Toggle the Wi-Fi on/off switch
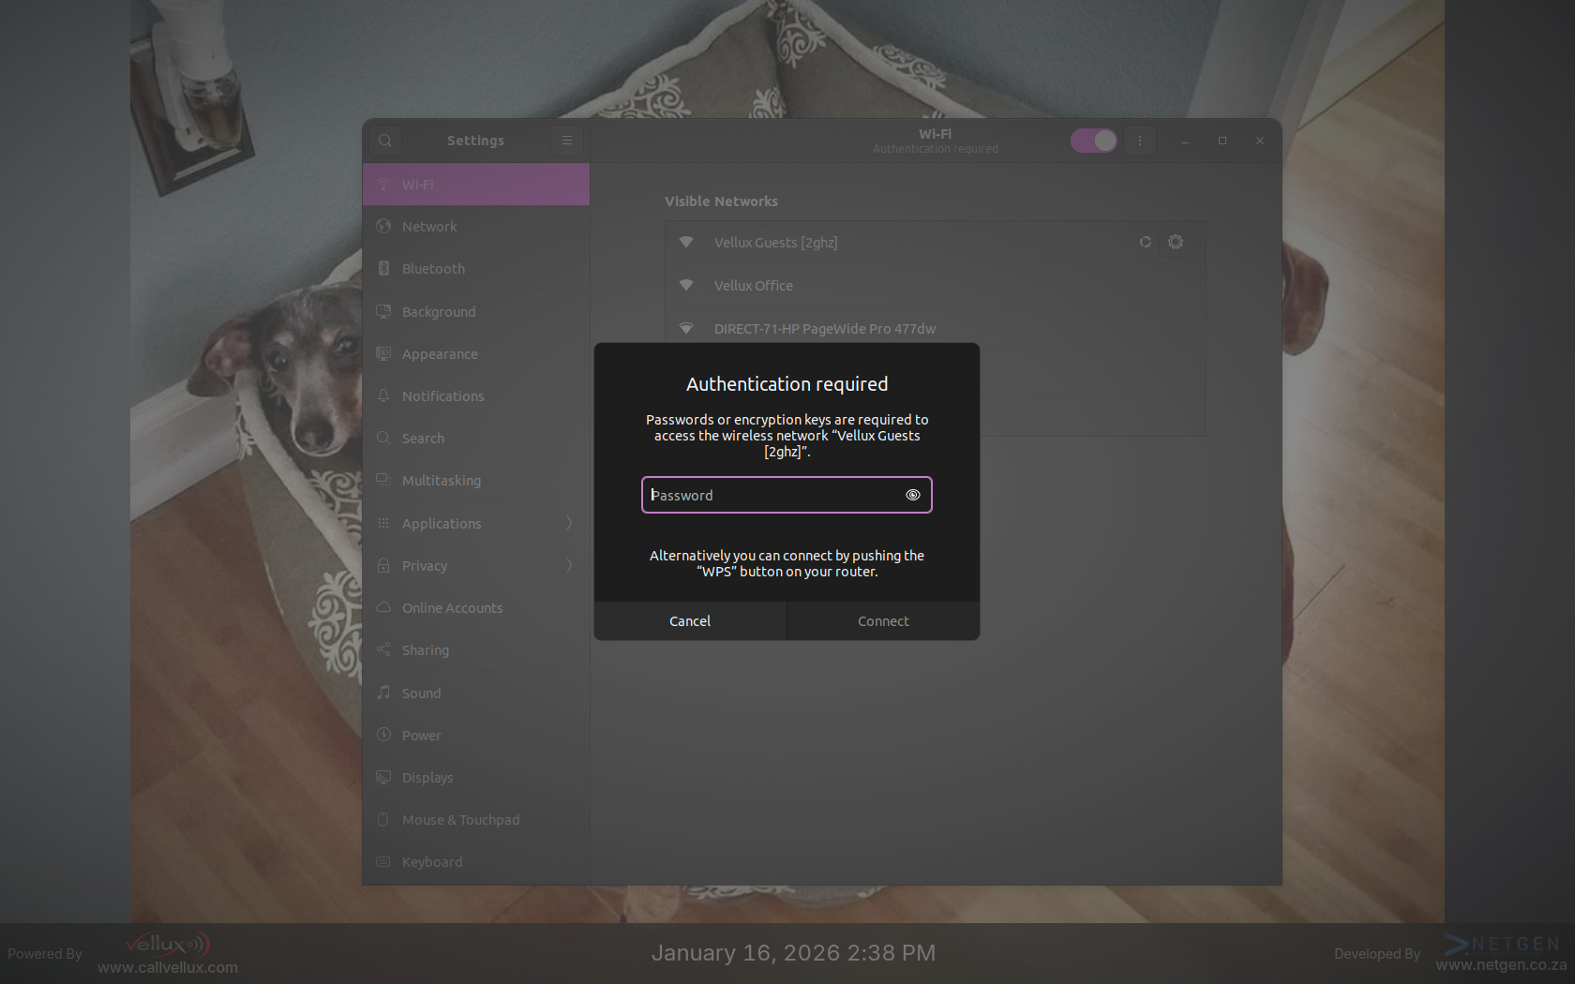Image resolution: width=1575 pixels, height=984 pixels. click(1093, 141)
